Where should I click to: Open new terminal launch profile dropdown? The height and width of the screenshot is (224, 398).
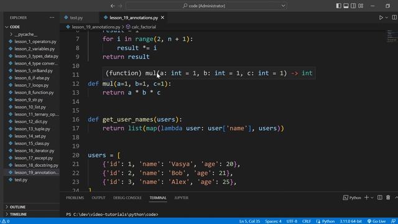point(372,198)
